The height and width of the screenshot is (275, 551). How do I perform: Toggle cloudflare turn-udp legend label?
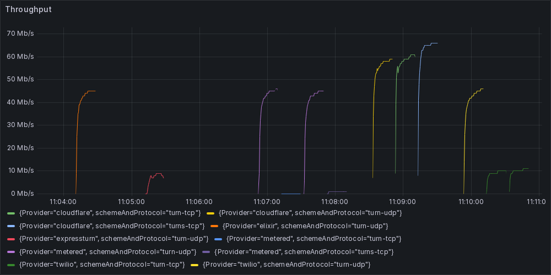tap(310, 212)
